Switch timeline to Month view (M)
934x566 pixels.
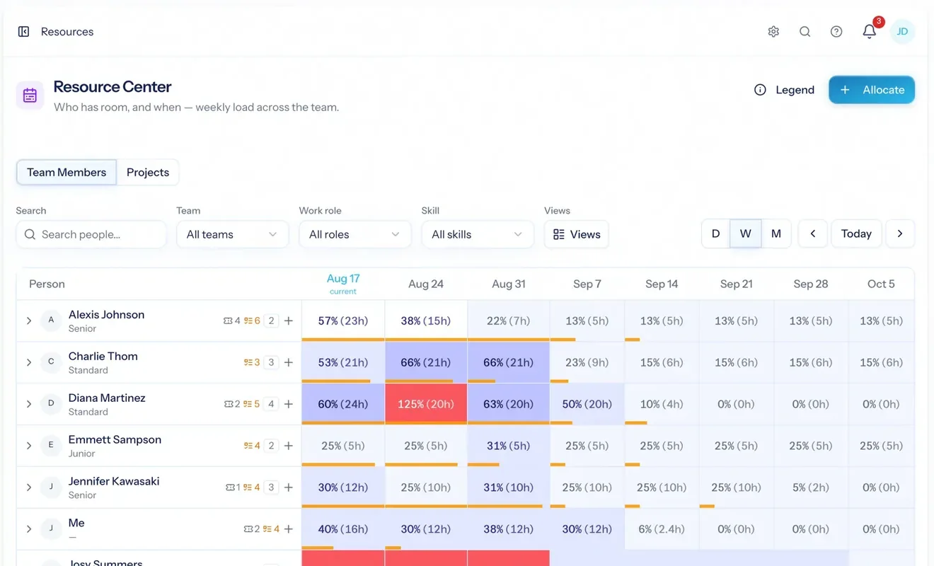(x=776, y=234)
